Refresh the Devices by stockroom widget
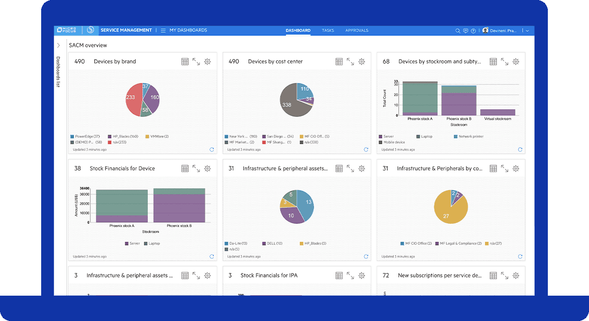 tap(520, 149)
